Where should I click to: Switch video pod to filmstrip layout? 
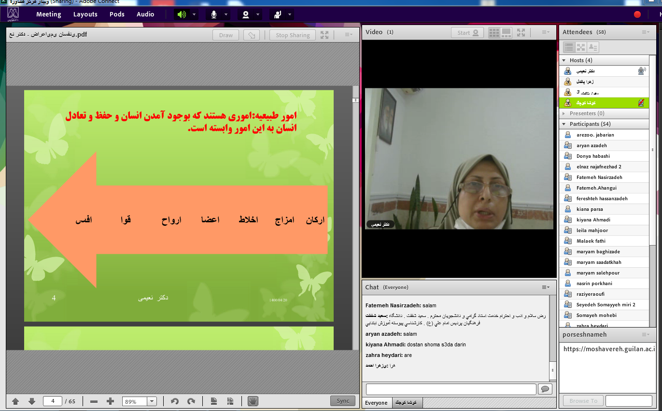point(506,33)
